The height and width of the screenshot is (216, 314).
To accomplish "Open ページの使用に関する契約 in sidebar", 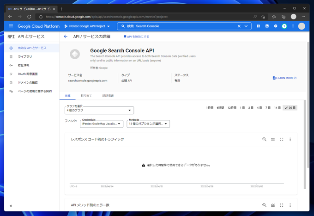I will click(x=32, y=91).
